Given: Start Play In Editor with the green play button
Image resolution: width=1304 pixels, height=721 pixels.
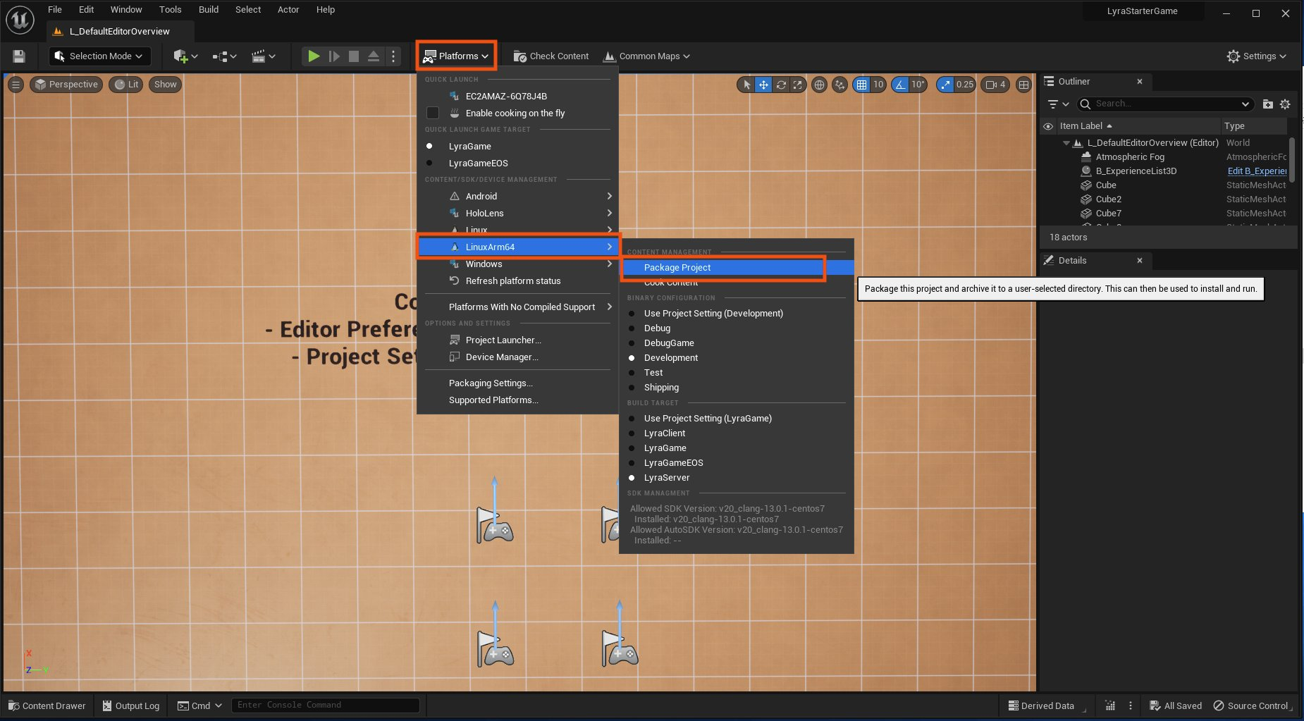Looking at the screenshot, I should (314, 56).
